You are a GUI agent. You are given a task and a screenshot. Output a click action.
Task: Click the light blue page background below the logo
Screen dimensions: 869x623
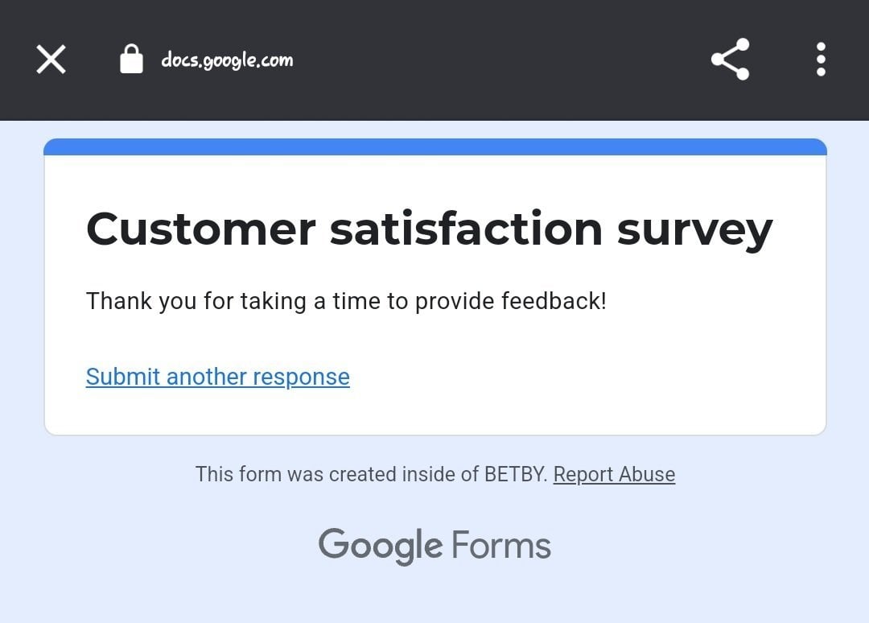tap(434, 596)
